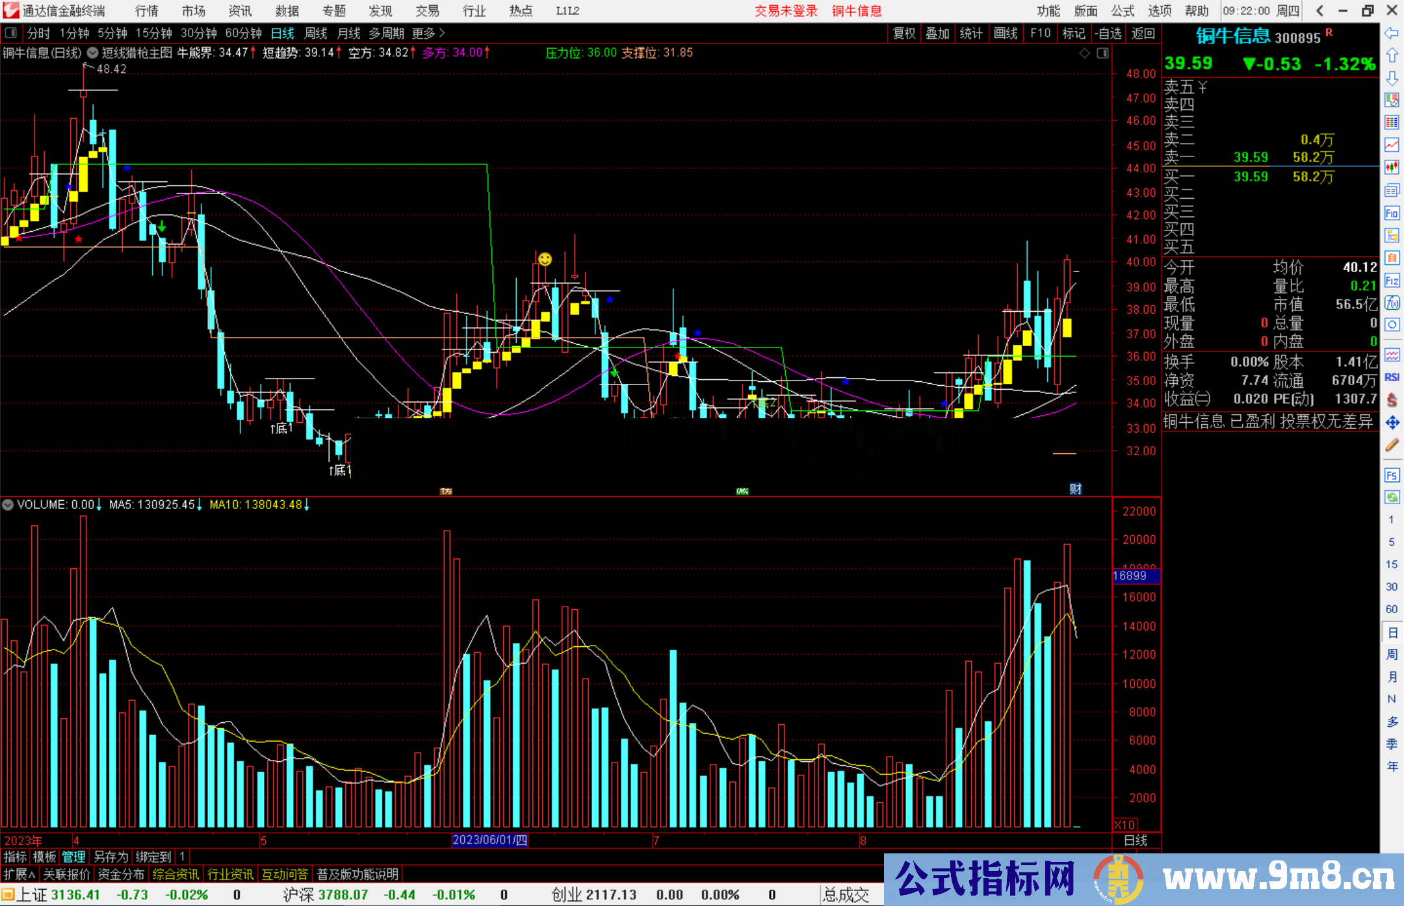Viewport: 1404px width, 906px height.
Task: Switch to the 周线 period tab
Action: [x=316, y=33]
